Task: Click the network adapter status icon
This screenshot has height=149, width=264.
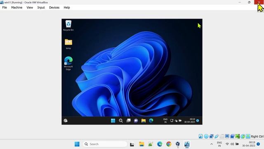Action: coord(211,136)
